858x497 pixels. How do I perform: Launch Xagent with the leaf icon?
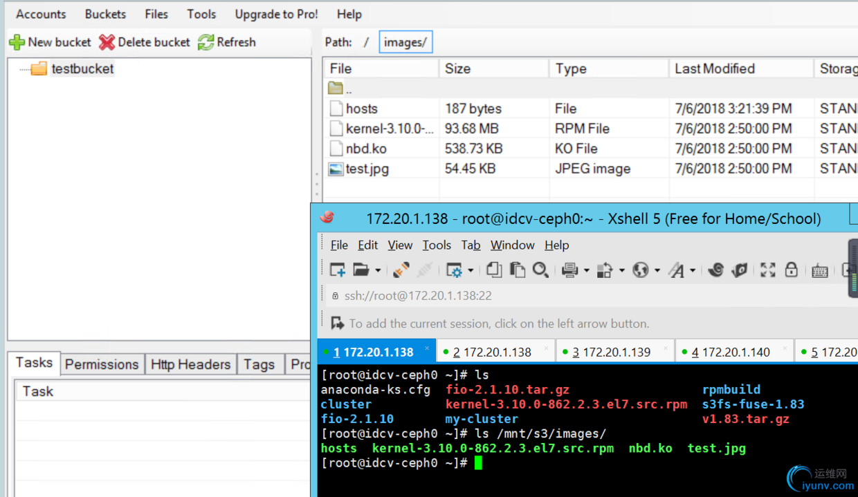coord(739,270)
